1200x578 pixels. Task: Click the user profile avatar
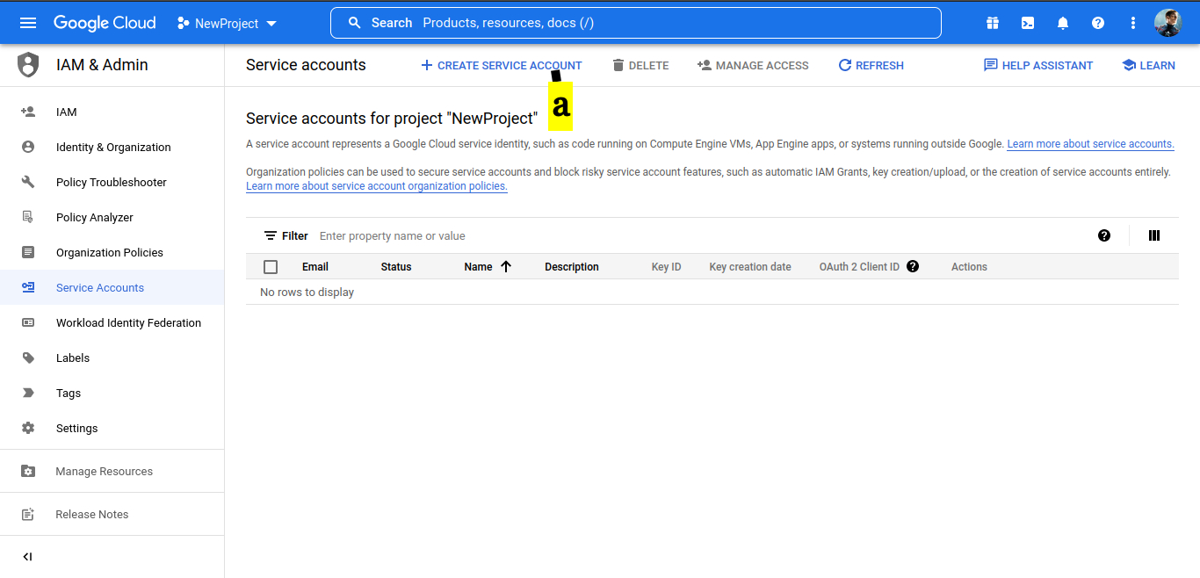(x=1168, y=23)
